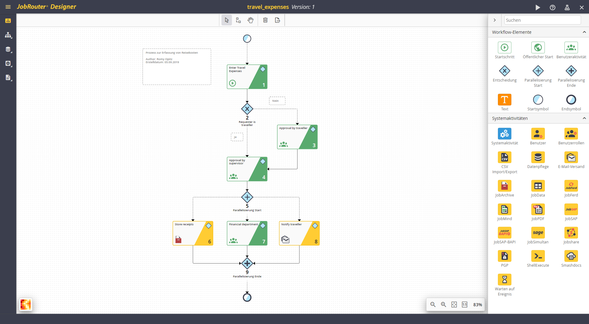Click the export diagram icon
Screen dimensions: 589x324
(278, 20)
